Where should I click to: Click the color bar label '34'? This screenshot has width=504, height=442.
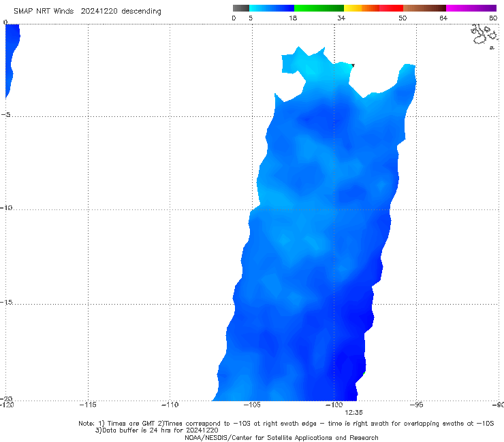point(341,18)
